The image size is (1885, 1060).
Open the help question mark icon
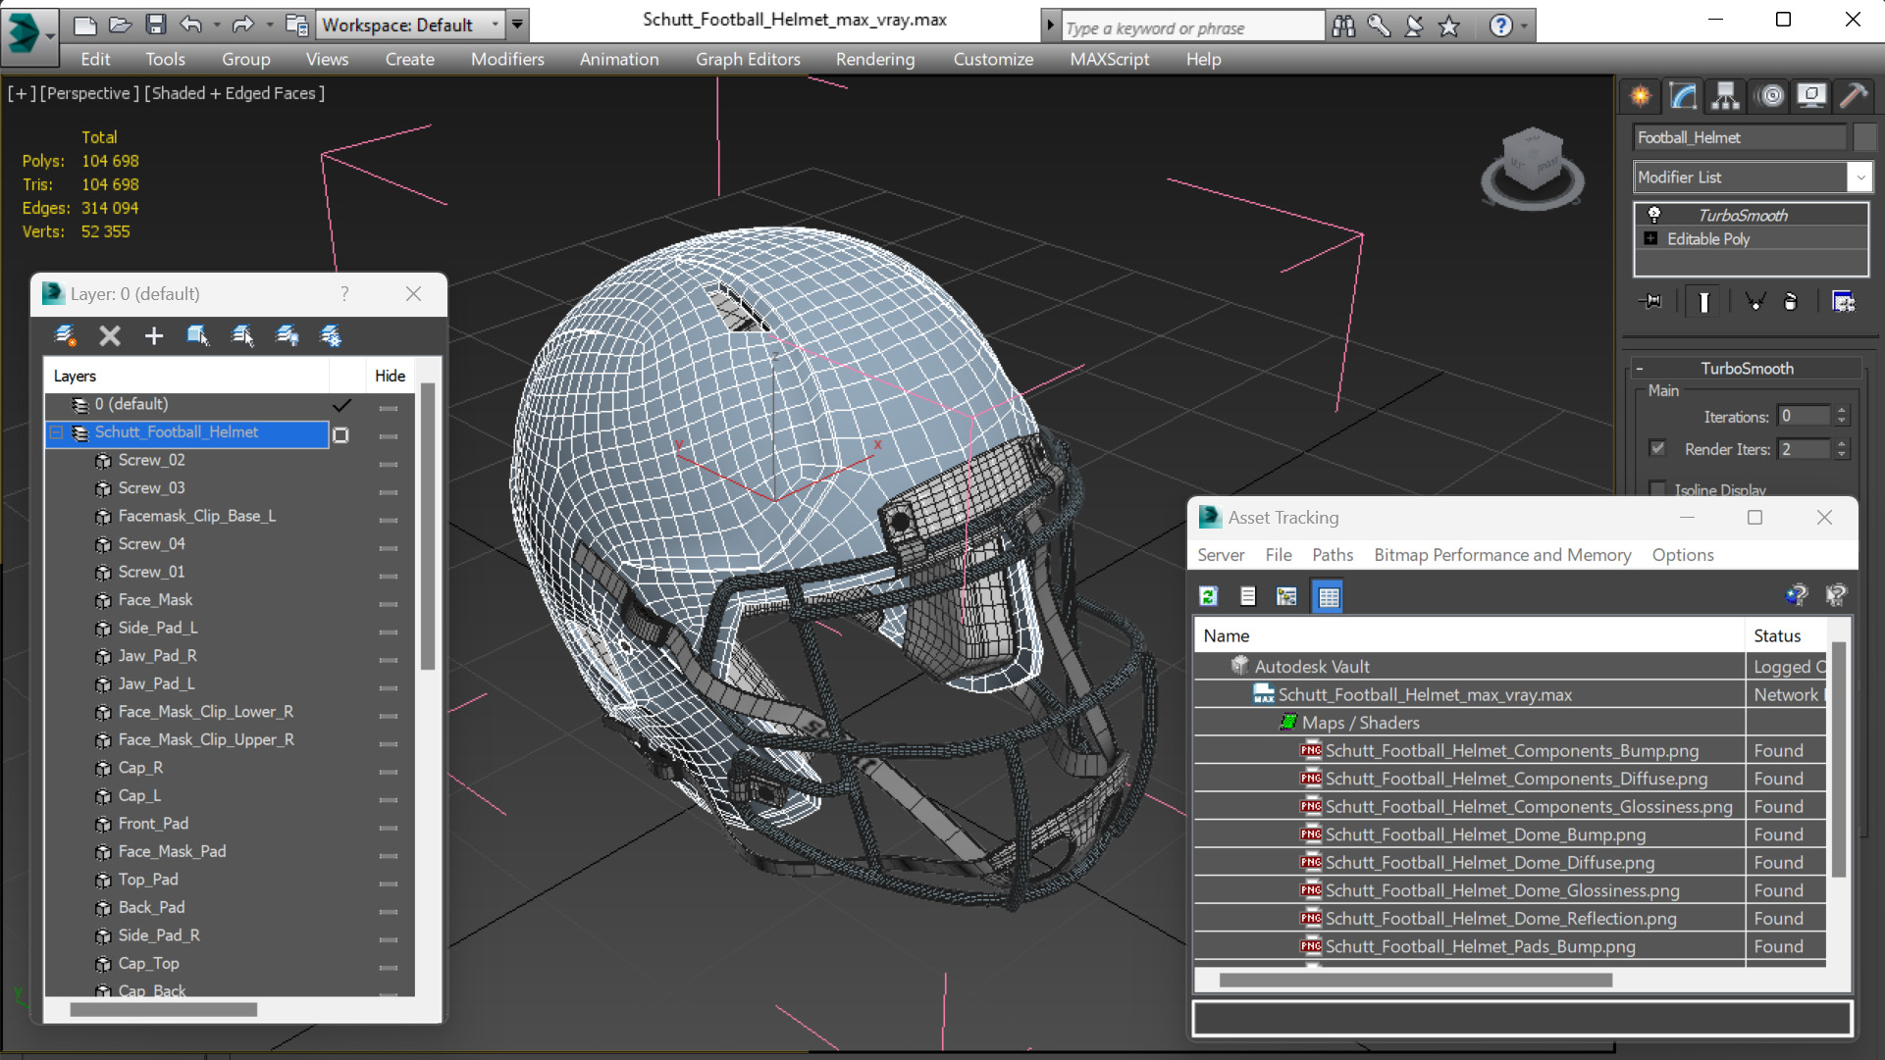1500,26
